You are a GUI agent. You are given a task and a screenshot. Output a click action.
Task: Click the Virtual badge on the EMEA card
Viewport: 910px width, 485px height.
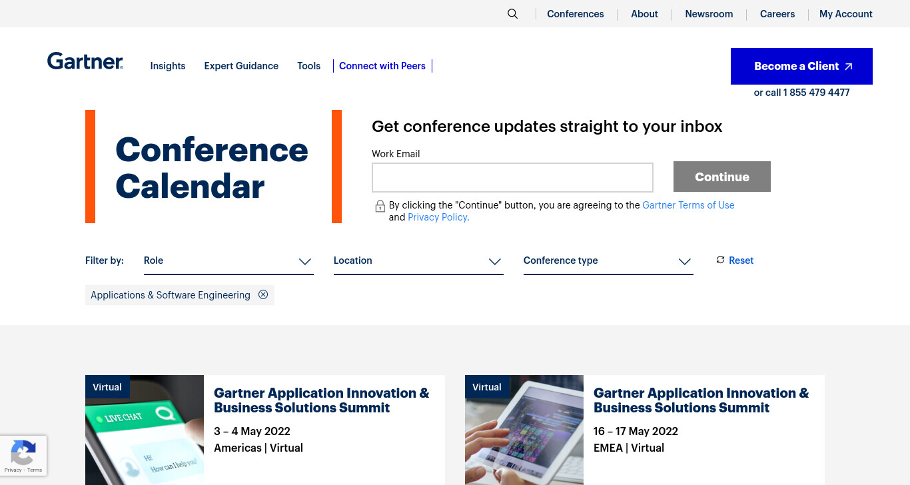(487, 387)
